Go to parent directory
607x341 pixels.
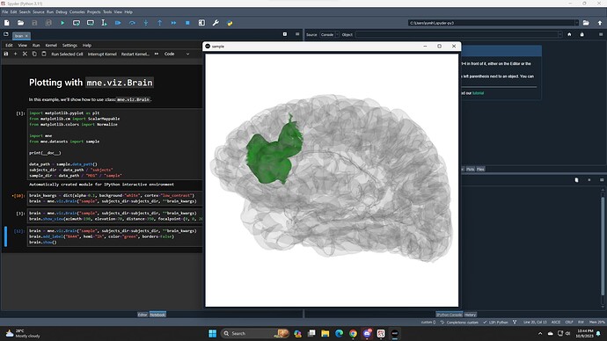pos(600,23)
